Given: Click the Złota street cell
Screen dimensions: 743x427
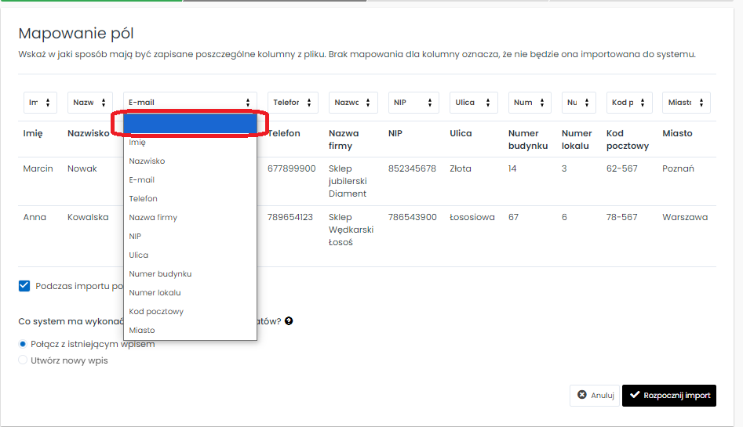Looking at the screenshot, I should point(460,168).
